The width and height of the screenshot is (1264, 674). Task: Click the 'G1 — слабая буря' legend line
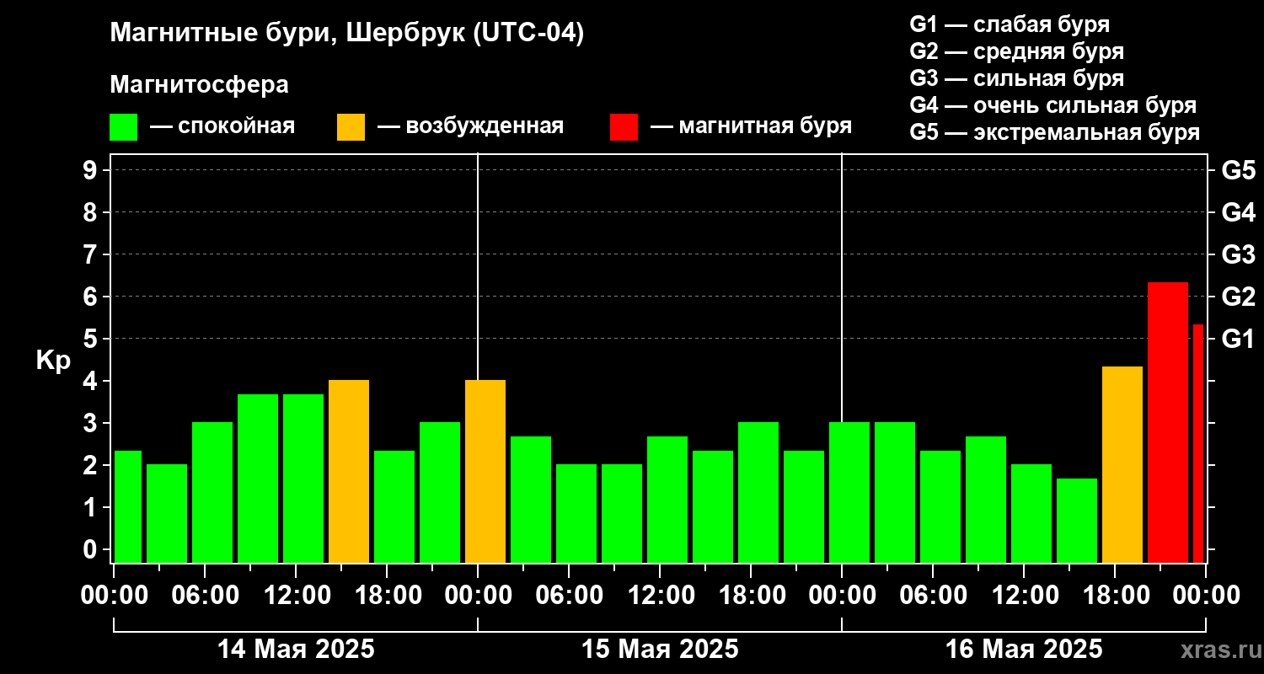click(1010, 24)
